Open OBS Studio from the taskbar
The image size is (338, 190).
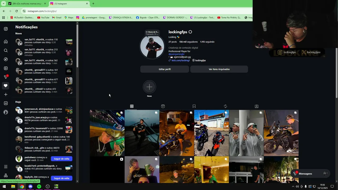48,187
